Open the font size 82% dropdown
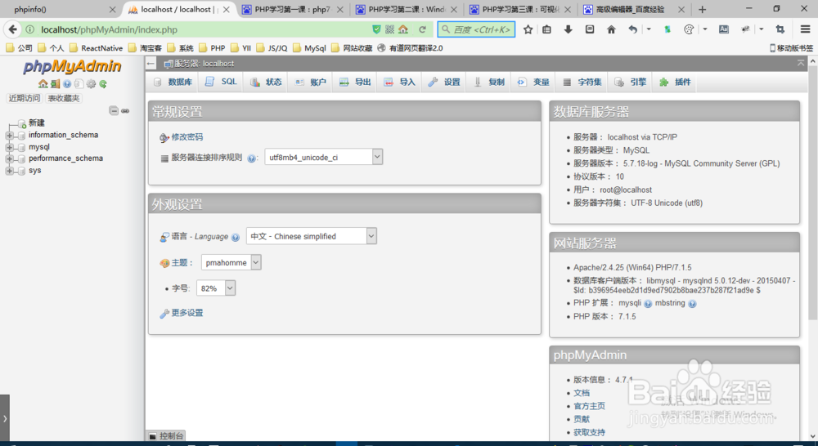818x446 pixels. coord(216,288)
